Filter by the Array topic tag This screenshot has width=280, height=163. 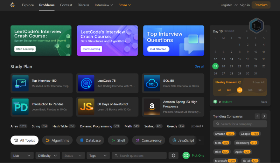(x=19, y=126)
